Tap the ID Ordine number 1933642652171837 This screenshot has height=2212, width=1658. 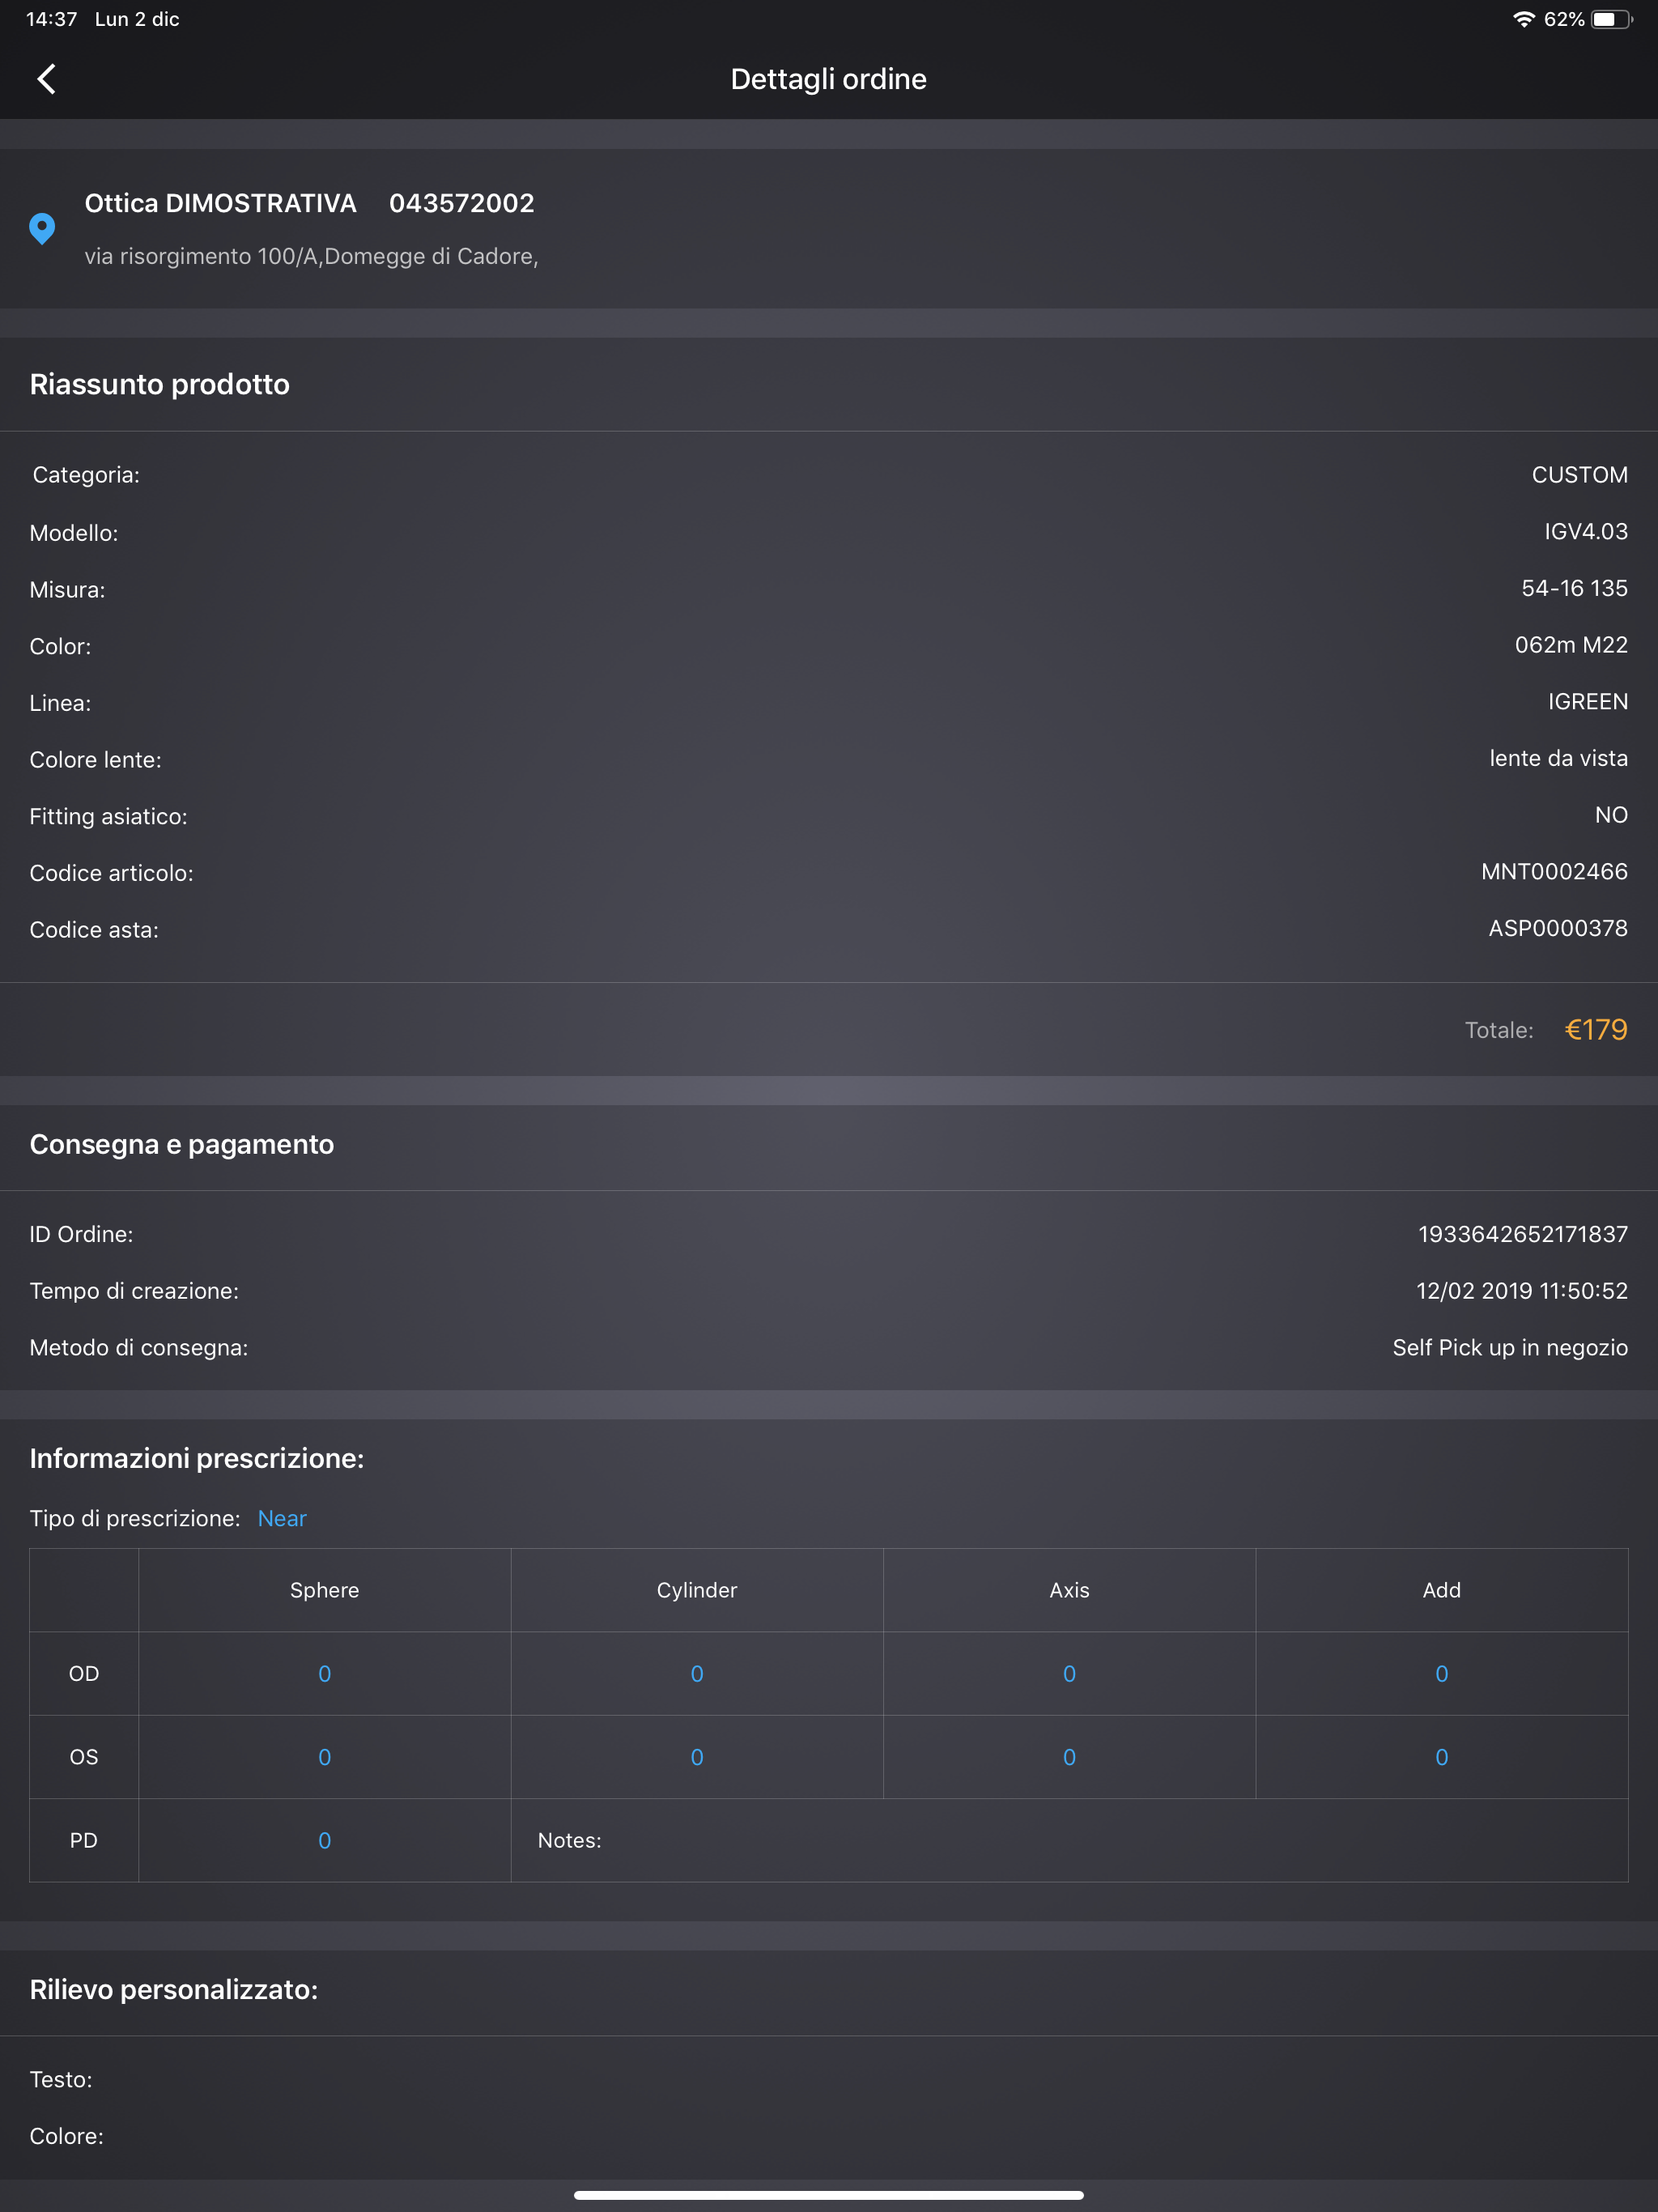[x=1522, y=1234]
